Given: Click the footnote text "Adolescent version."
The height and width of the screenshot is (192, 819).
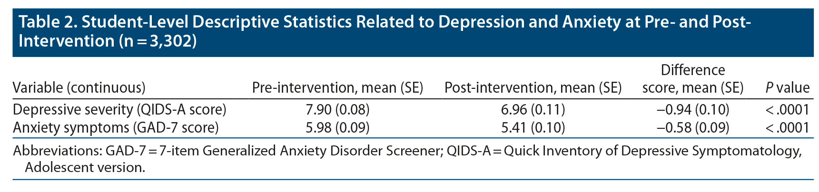Looking at the screenshot, I should click(85, 167).
